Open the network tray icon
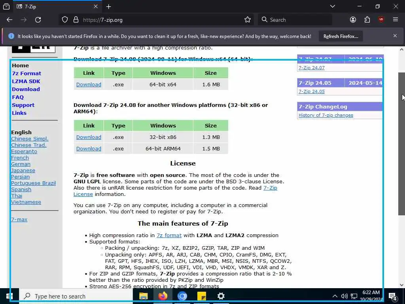 (x=354, y=296)
